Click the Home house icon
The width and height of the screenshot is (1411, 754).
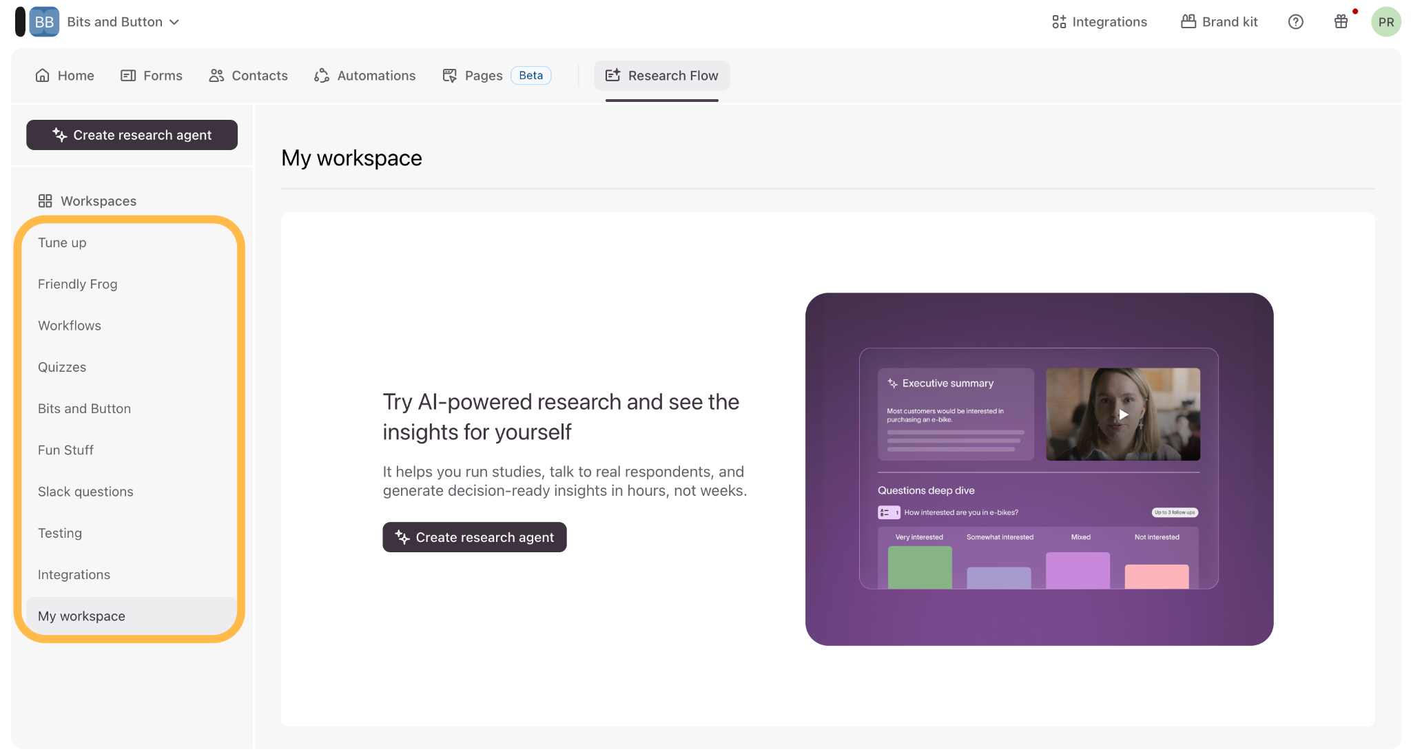pos(43,76)
